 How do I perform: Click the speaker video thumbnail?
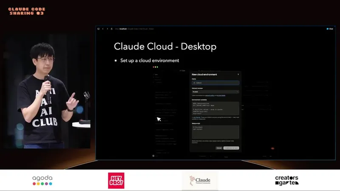[x=47, y=92]
